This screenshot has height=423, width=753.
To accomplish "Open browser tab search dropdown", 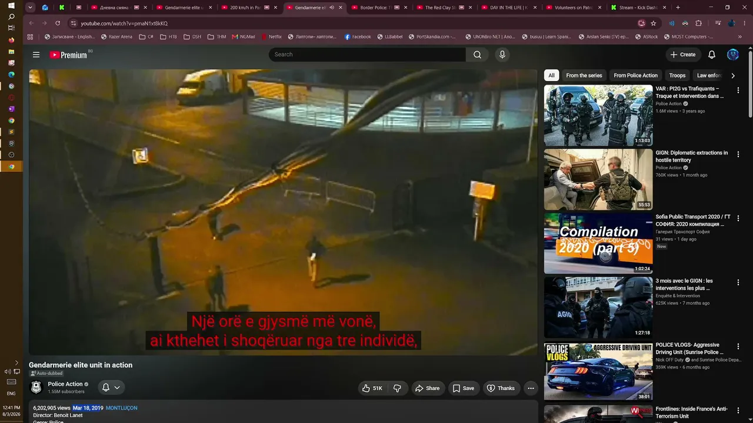I will [x=30, y=8].
